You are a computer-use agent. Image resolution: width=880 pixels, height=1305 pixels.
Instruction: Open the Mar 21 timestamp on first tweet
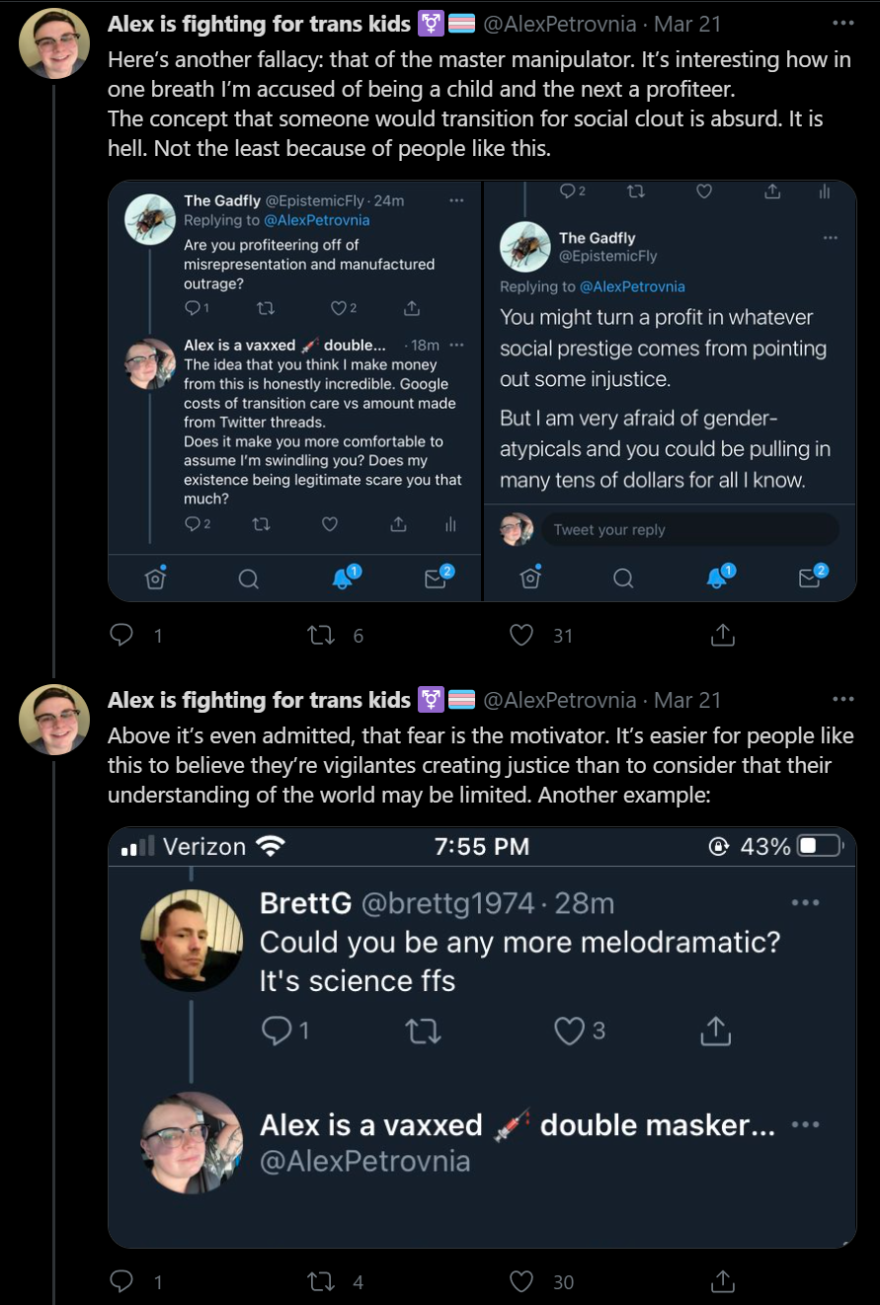(687, 24)
